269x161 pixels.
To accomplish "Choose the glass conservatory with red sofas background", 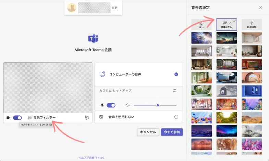I will click(x=227, y=65).
